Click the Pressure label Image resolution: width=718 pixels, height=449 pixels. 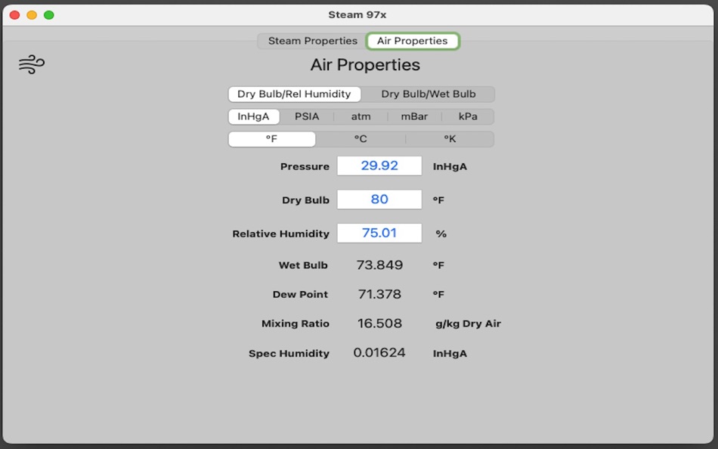tap(305, 166)
